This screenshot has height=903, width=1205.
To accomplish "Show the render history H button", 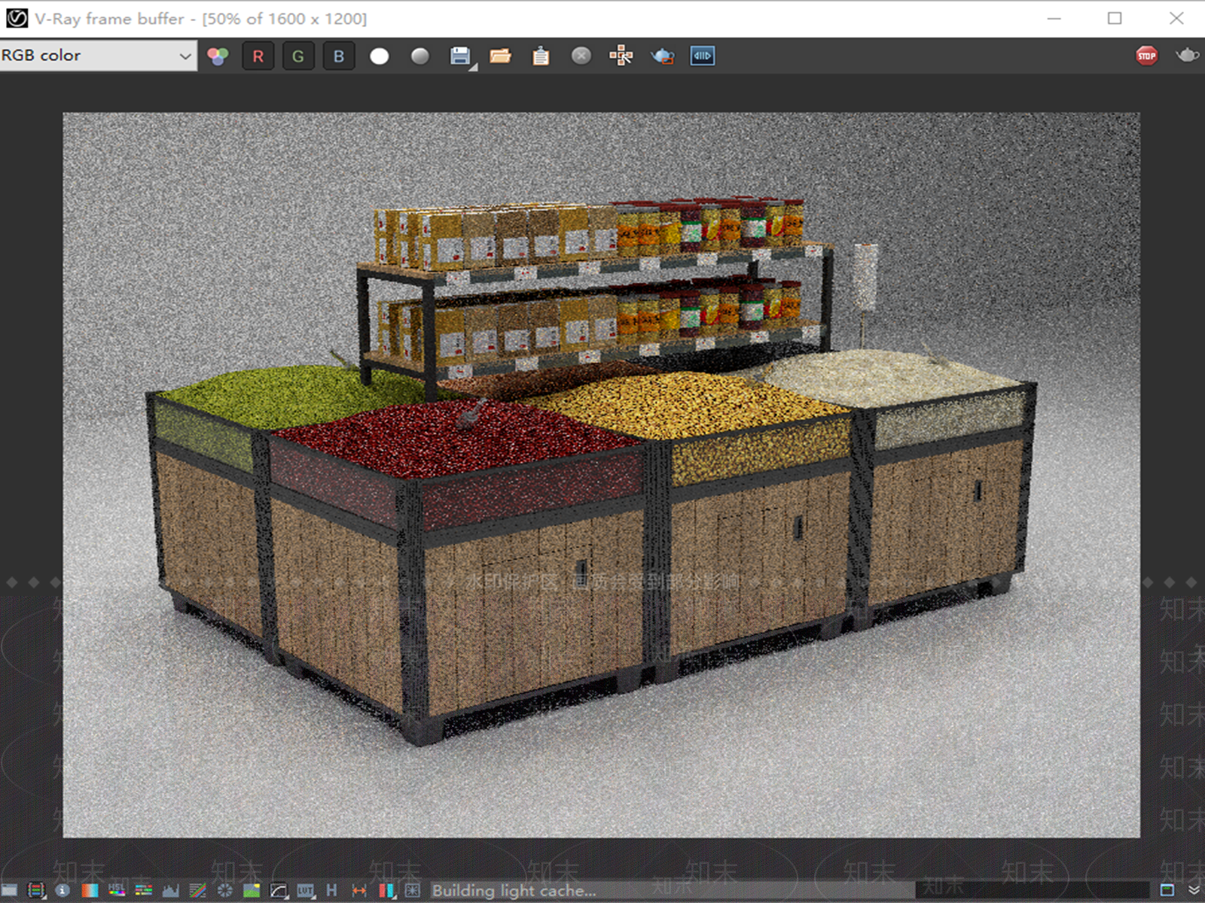I will 332,891.
